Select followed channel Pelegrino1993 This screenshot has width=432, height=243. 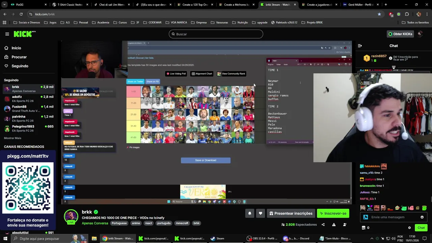pyautogui.click(x=29, y=128)
